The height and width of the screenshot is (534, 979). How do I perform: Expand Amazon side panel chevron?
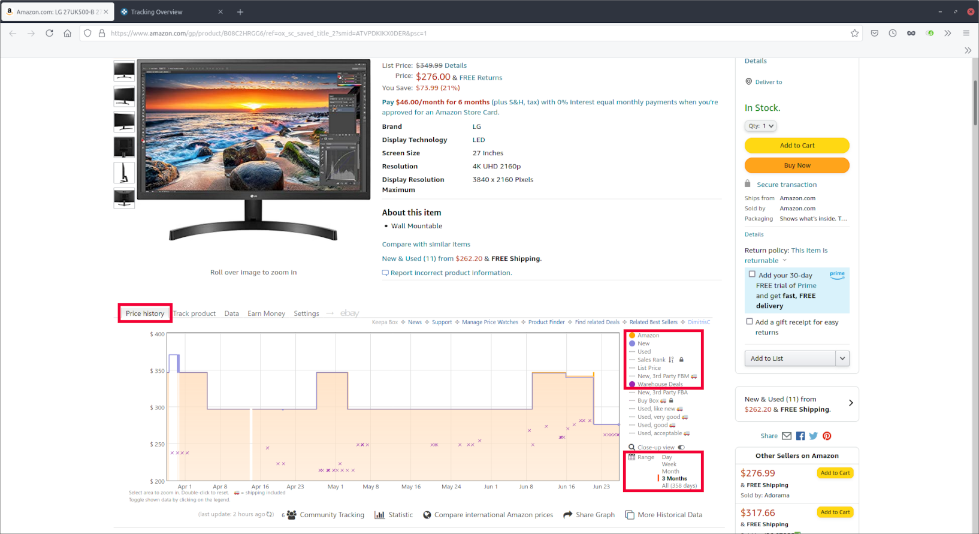click(968, 50)
